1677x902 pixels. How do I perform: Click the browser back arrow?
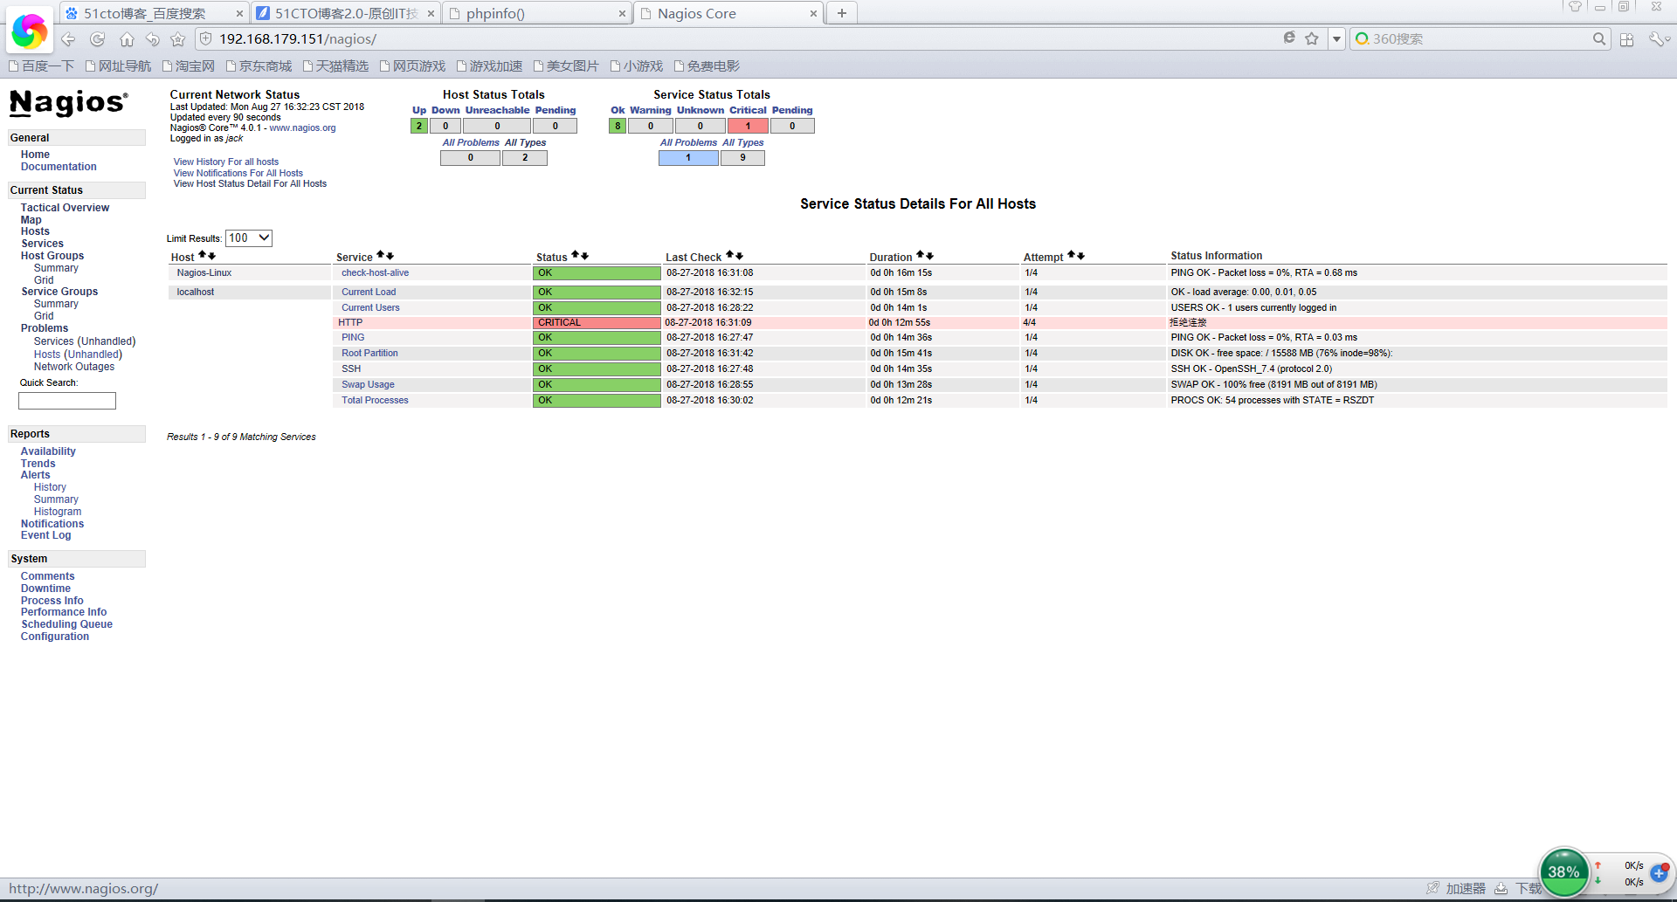coord(68,39)
